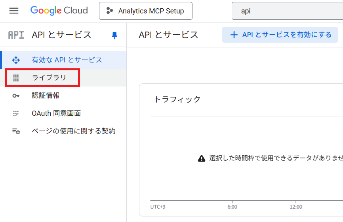
Task: Open the hamburger navigation menu
Action: coord(14,11)
